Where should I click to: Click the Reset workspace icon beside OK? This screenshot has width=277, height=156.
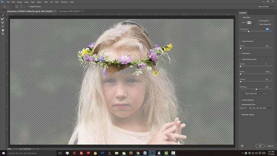[242, 146]
